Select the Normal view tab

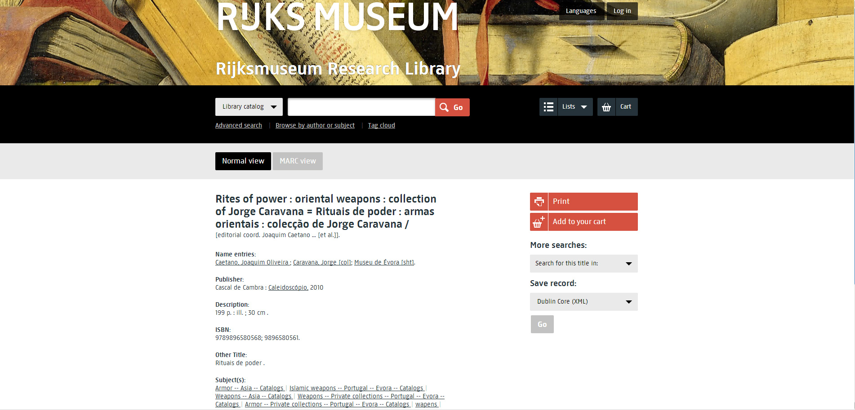pyautogui.click(x=243, y=161)
